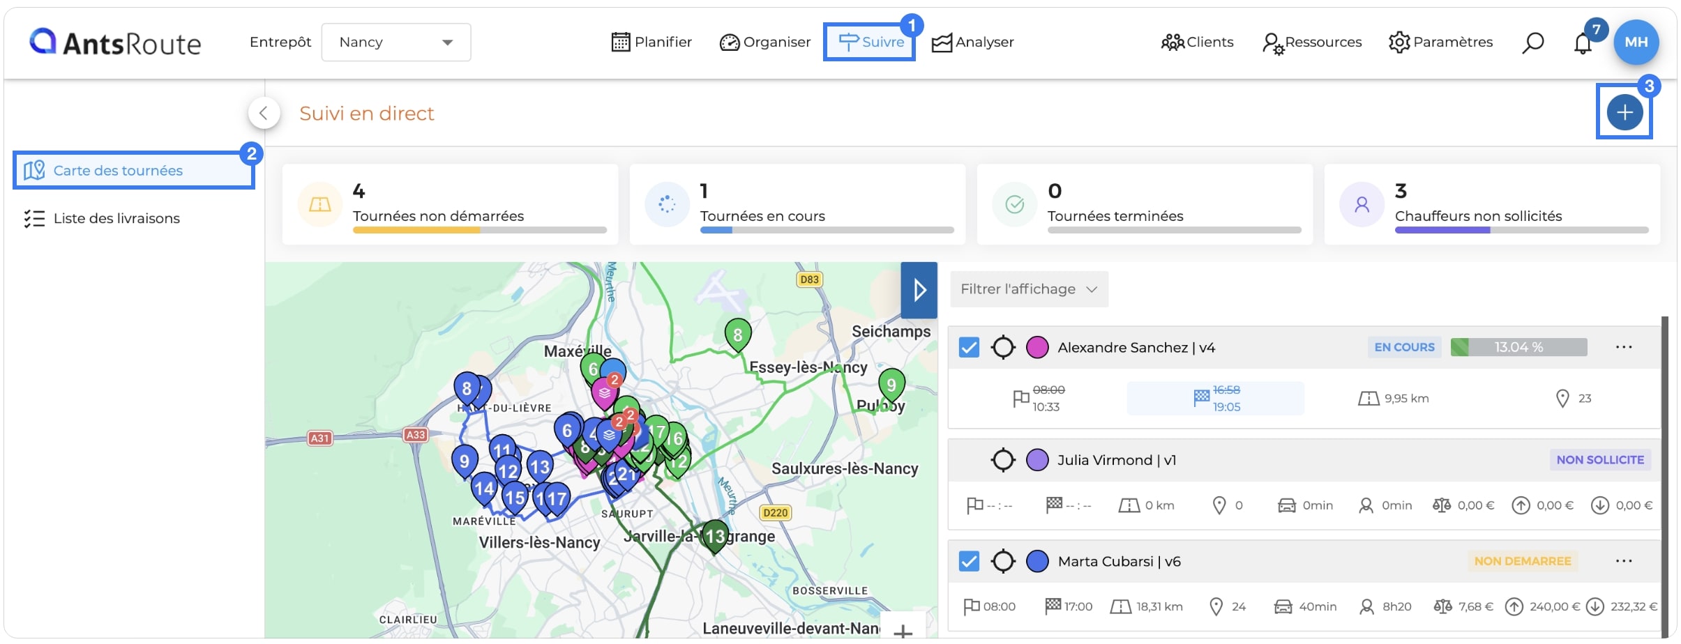
Task: Click Marta Cubarsi blue color swatch
Action: [x=1037, y=561]
